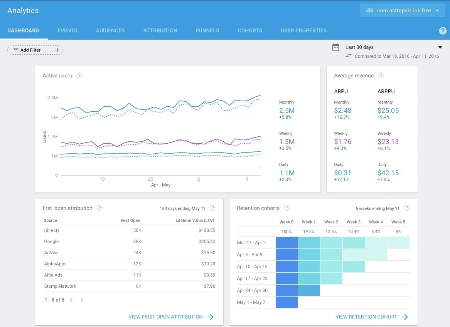Viewport: 450px width, 327px height.
Task: Click the Apr 24 - Apr 30 Week 1 cell
Action: pos(309,290)
